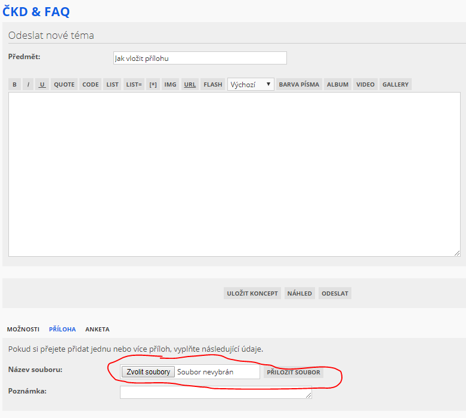Insert an image with IMG button

(x=171, y=85)
